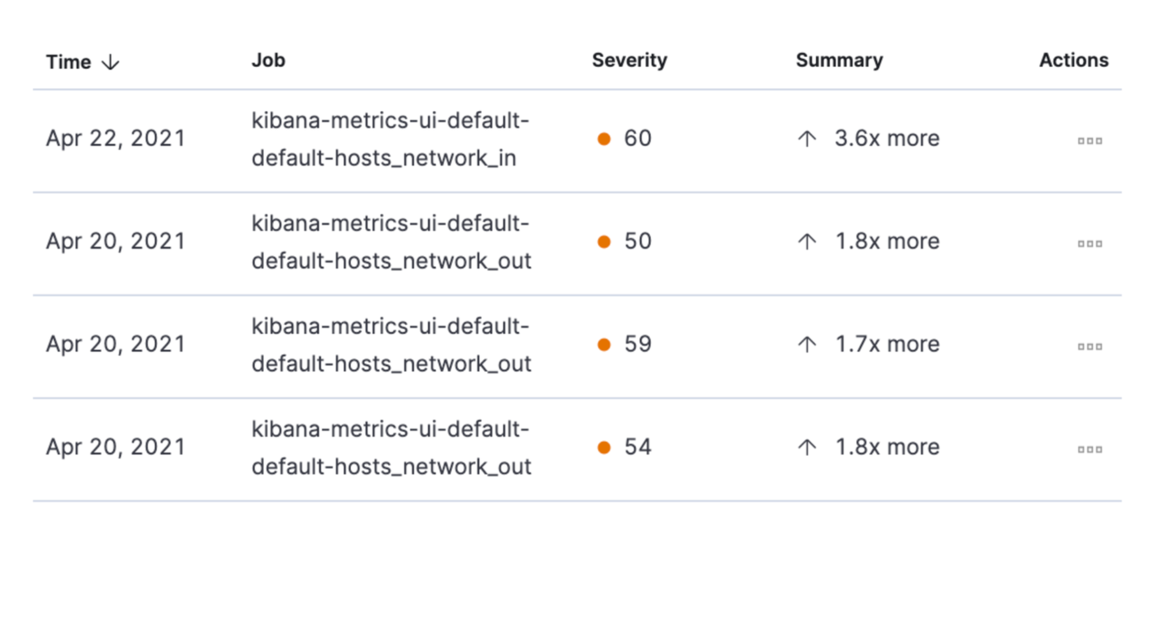The height and width of the screenshot is (644, 1156).
Task: Click the severity score 50 value
Action: point(638,241)
